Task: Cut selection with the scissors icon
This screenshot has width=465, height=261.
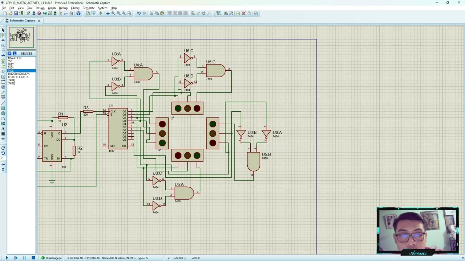Action: coord(151,13)
